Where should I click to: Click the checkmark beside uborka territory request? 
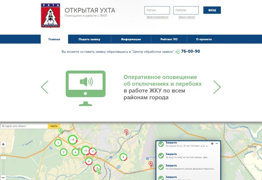click(x=161, y=167)
